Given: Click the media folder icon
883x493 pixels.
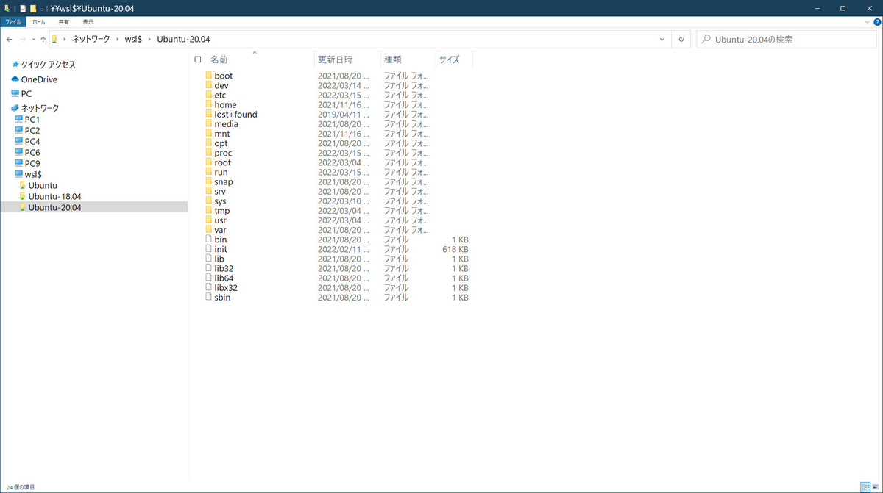Looking at the screenshot, I should coord(209,123).
